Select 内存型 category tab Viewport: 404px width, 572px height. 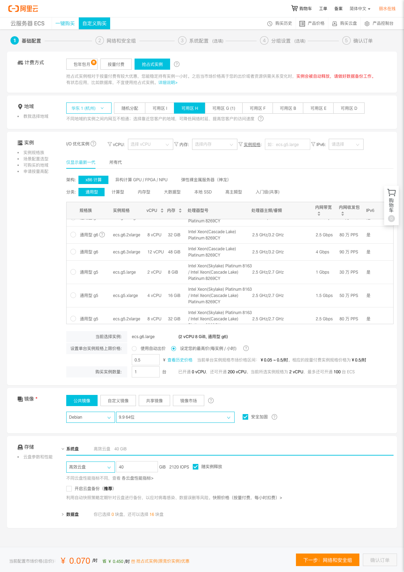pos(144,192)
